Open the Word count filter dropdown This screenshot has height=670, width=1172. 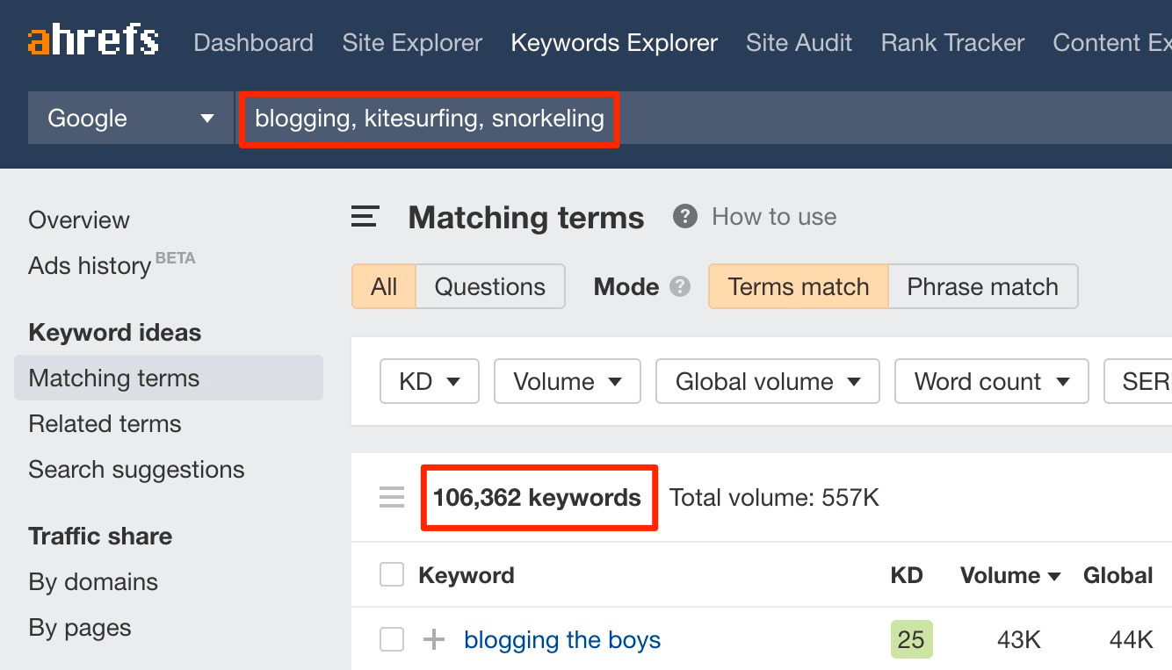991,382
